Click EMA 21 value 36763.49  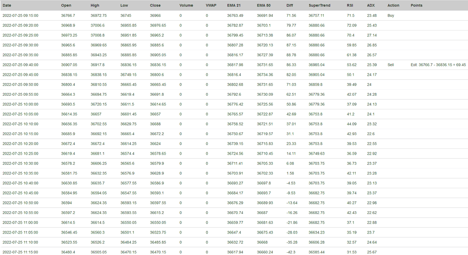coord(235,15)
